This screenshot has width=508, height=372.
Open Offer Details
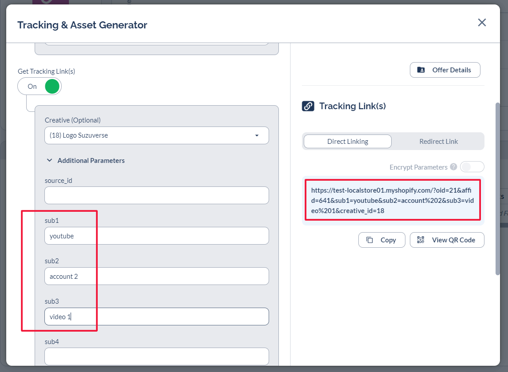click(x=445, y=70)
